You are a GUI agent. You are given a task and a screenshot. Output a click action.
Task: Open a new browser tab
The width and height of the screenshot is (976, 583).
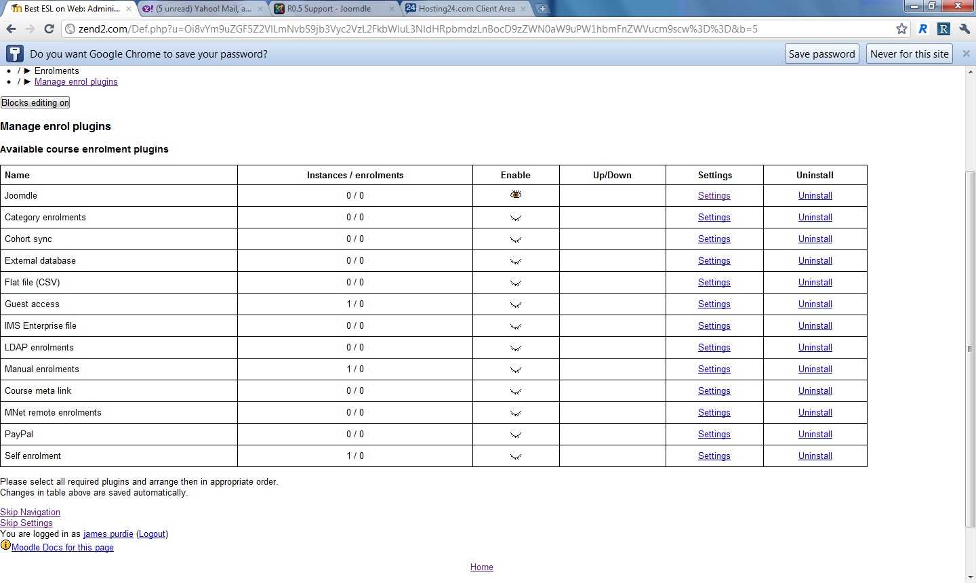pos(542,9)
